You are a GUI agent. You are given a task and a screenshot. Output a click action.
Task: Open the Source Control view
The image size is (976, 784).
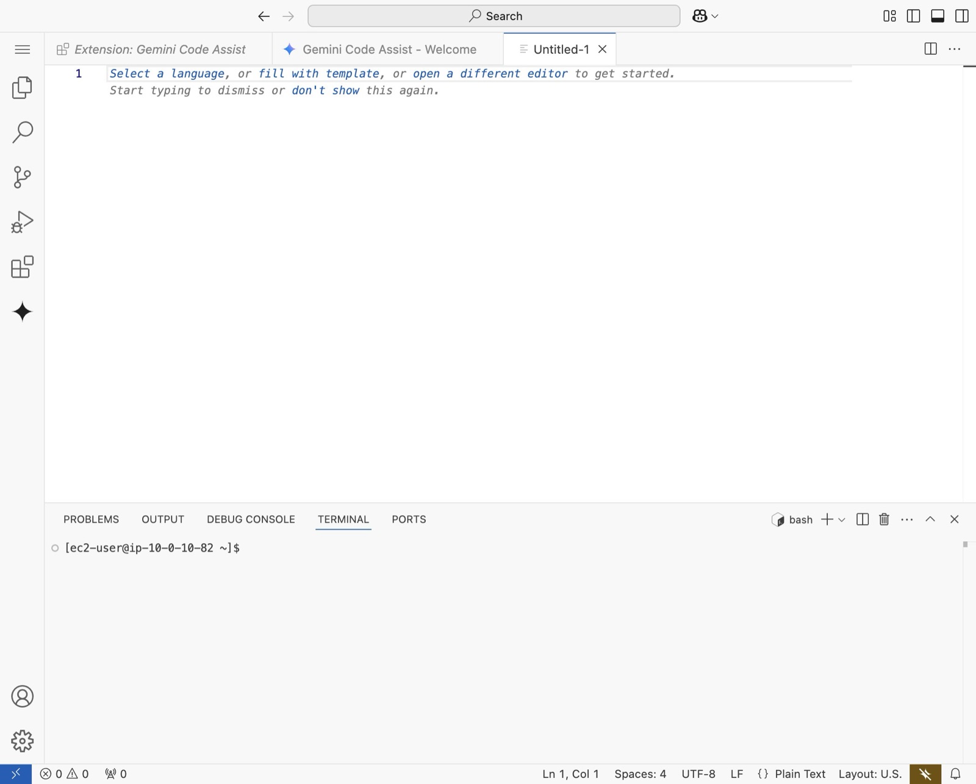pos(22,177)
